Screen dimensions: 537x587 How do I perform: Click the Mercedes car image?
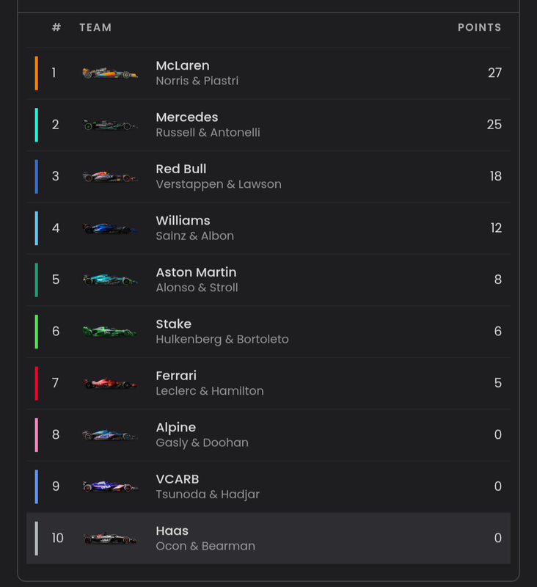point(110,125)
